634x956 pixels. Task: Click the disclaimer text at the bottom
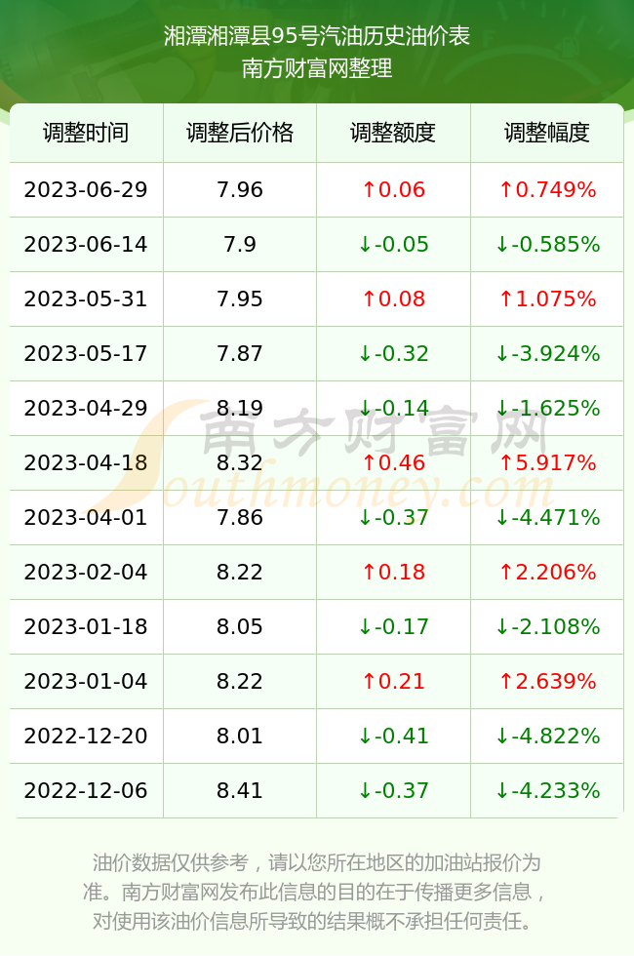(315, 892)
